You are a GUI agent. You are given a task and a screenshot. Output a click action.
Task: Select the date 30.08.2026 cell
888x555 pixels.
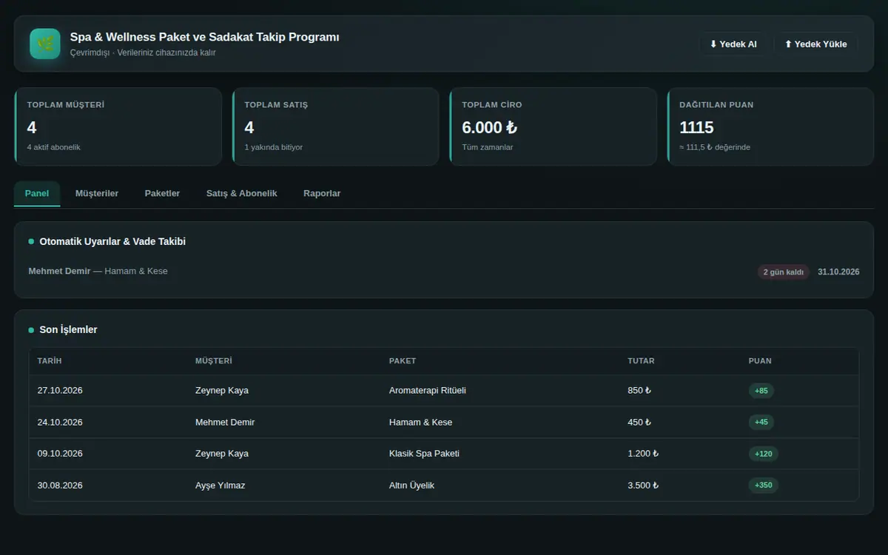tap(60, 485)
